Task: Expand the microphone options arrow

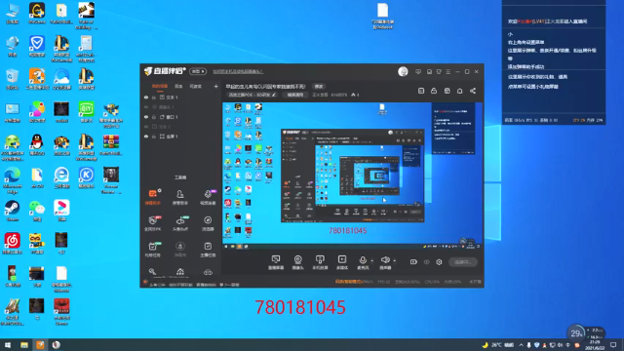Action: tap(372, 261)
